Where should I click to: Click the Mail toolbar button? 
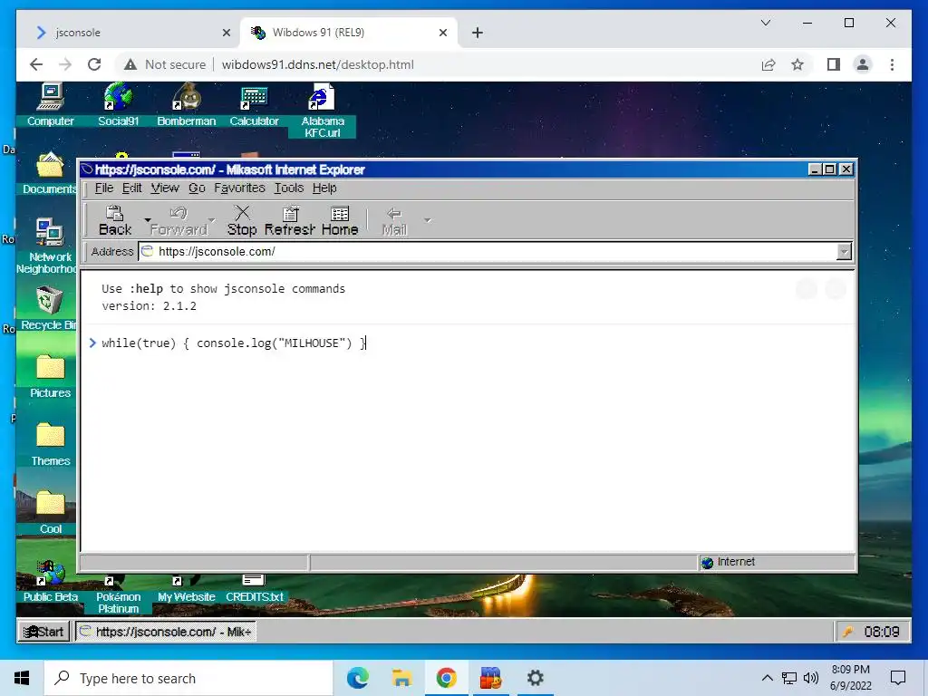point(394,221)
